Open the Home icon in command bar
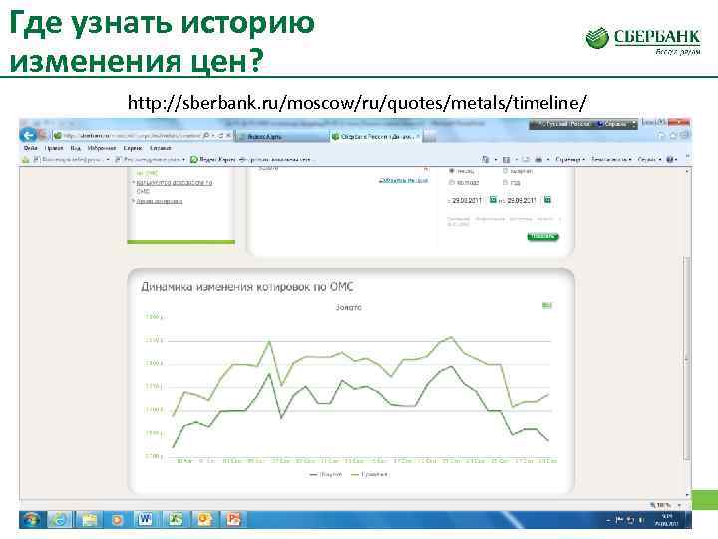718x539 pixels. [x=485, y=159]
